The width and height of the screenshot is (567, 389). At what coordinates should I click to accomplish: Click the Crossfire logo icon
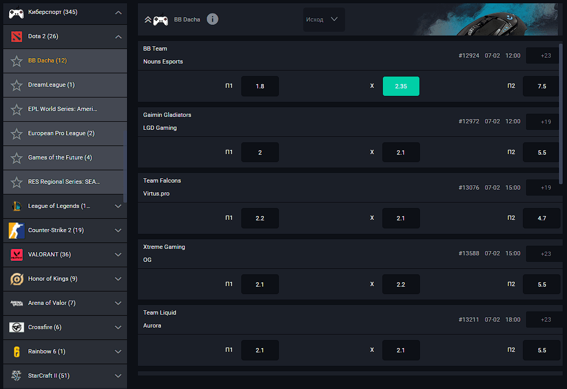pyautogui.click(x=16, y=328)
